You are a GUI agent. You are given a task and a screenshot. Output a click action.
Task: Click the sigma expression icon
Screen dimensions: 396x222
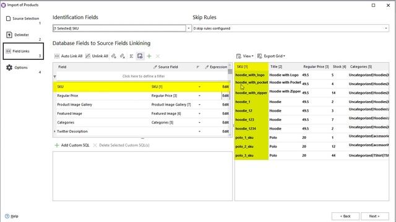[x=131, y=56]
